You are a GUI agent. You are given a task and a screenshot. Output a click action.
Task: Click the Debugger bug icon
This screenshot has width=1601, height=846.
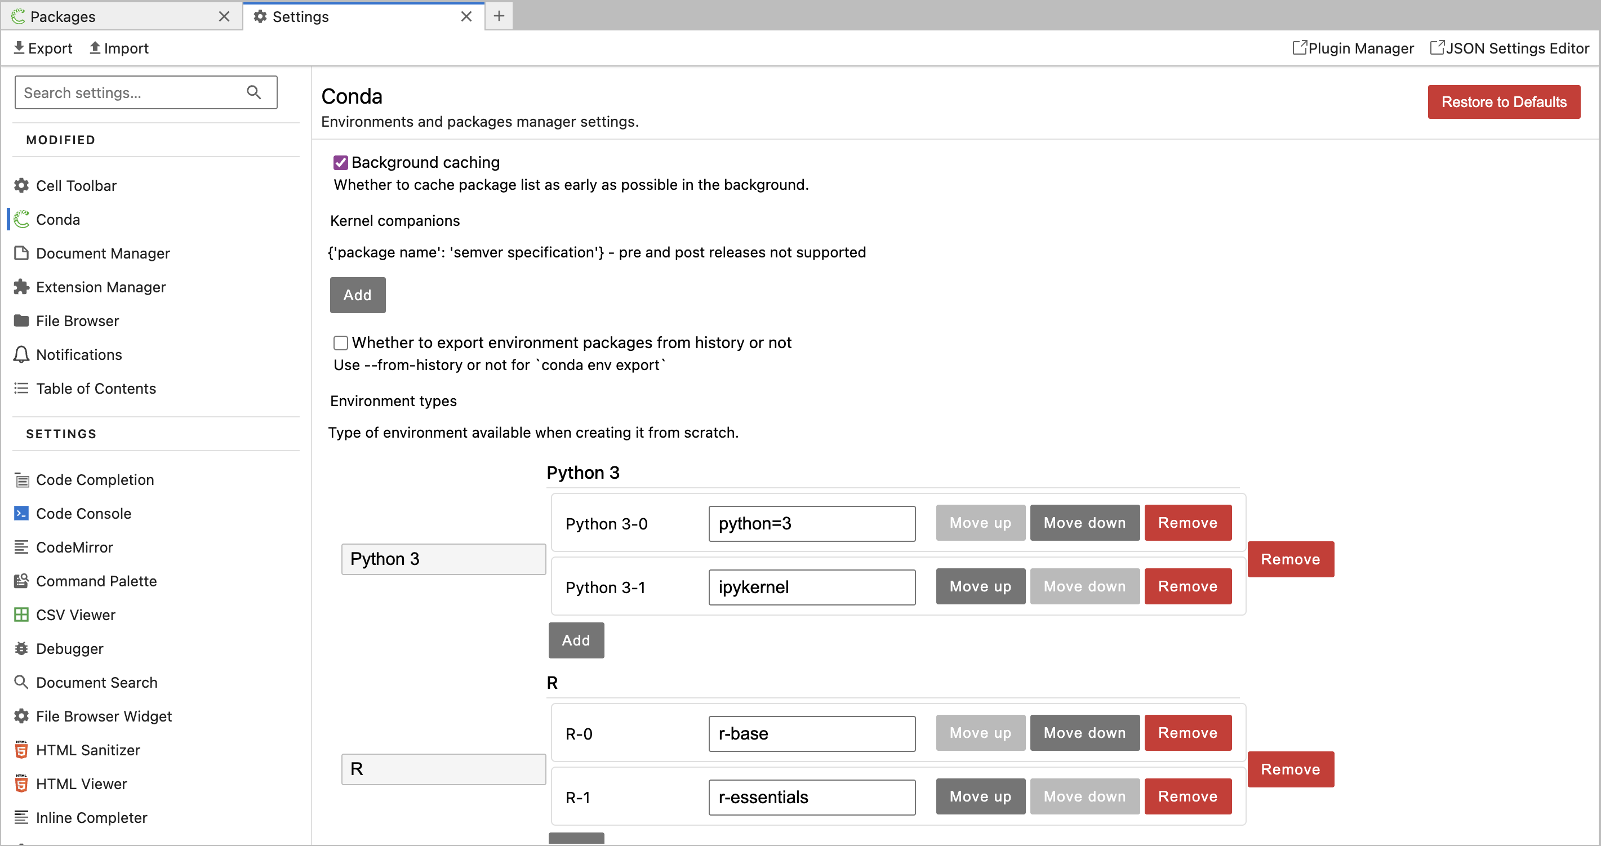[x=21, y=648]
